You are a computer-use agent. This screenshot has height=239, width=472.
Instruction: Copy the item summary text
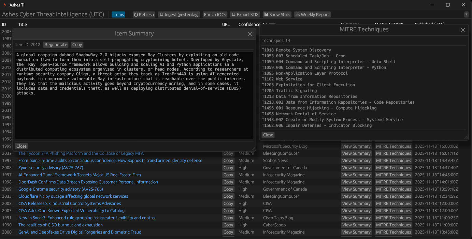[x=77, y=45]
